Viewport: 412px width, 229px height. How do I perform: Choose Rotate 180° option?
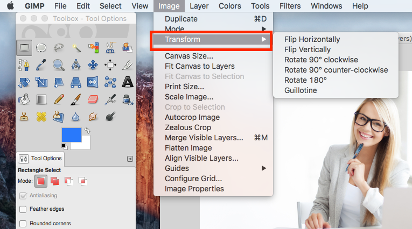[305, 80]
